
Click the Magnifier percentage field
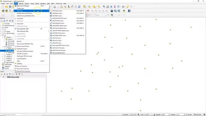pos(165,115)
